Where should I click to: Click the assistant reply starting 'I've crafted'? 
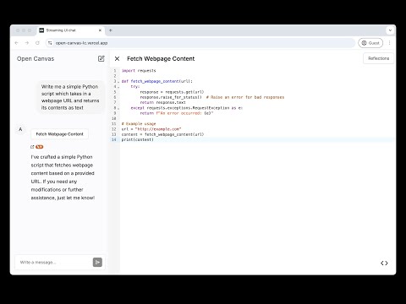click(63, 177)
